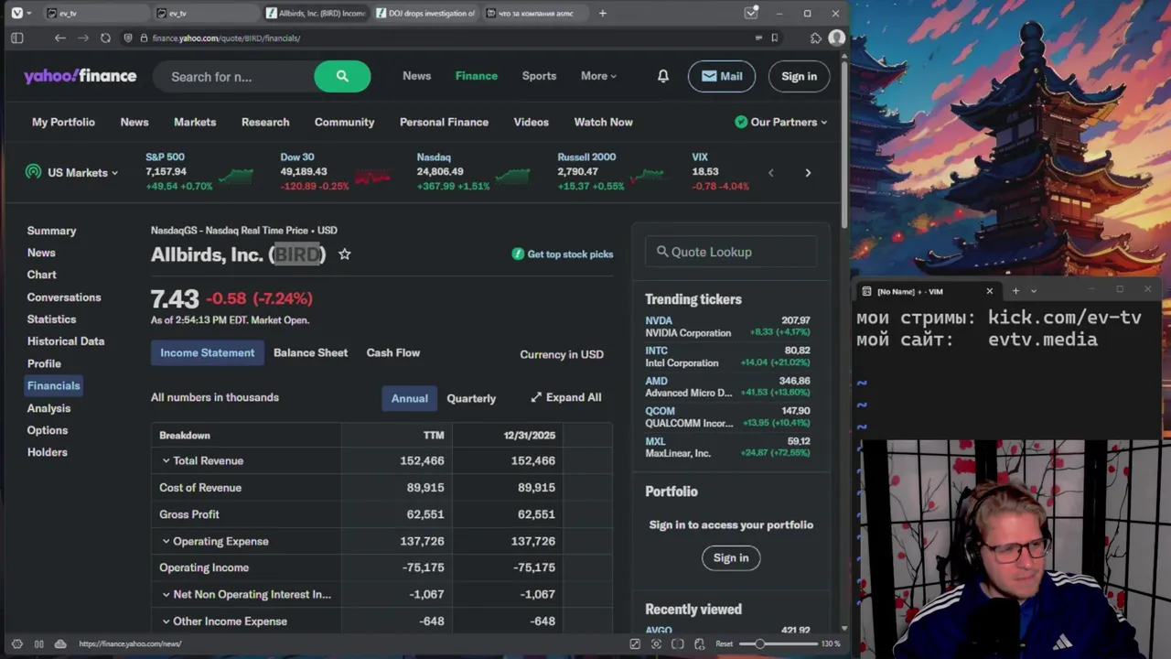The height and width of the screenshot is (659, 1171).
Task: Collapse the Total Revenue row
Action: [166, 461]
